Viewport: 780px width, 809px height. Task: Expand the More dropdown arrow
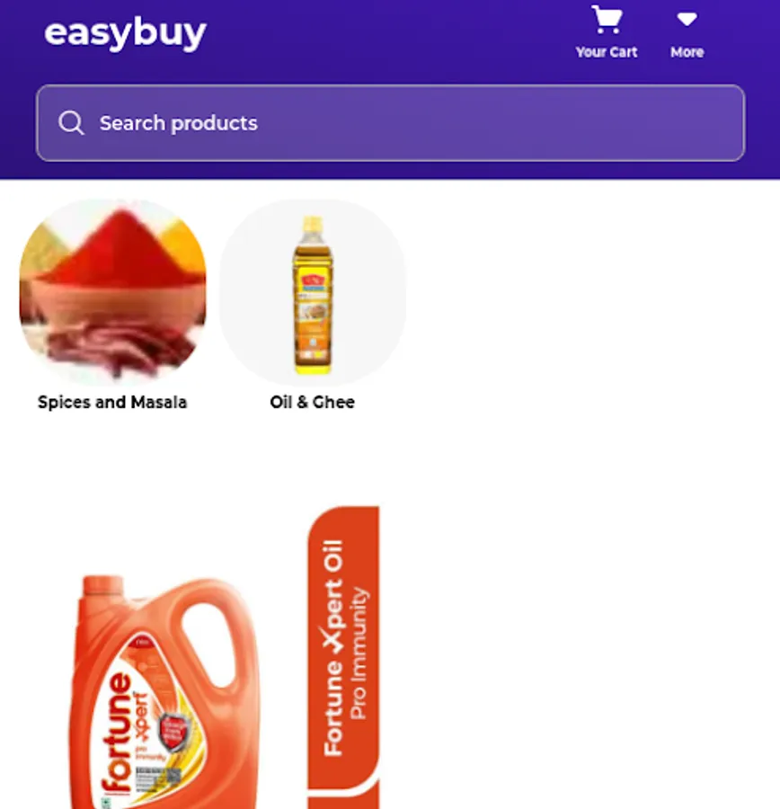point(687,20)
